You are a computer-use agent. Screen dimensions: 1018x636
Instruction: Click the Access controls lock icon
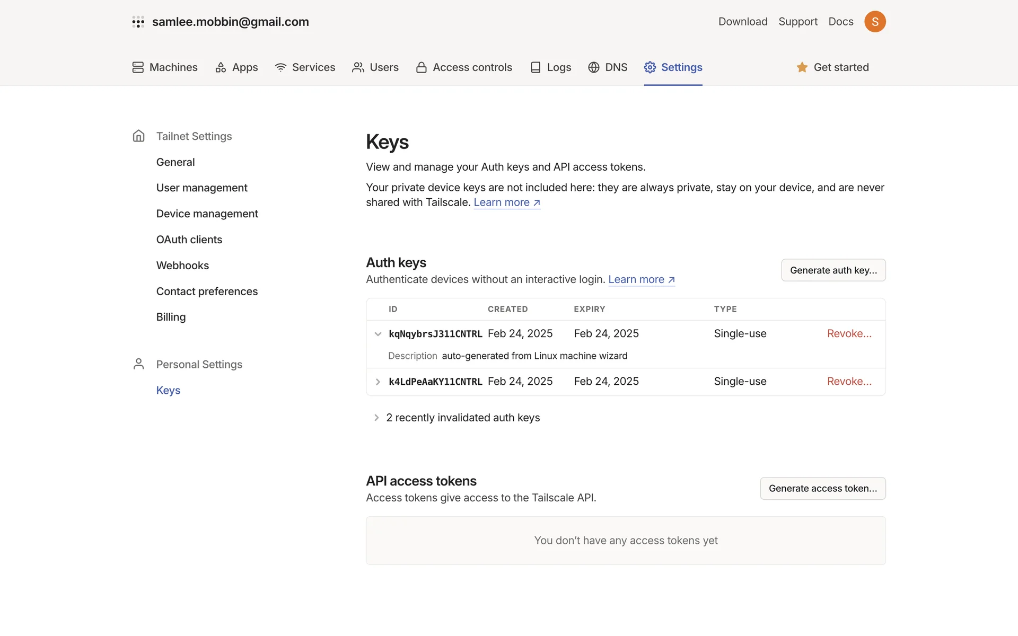coord(422,67)
